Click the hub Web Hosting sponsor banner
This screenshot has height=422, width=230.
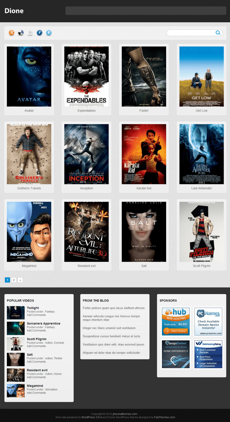pos(176,321)
